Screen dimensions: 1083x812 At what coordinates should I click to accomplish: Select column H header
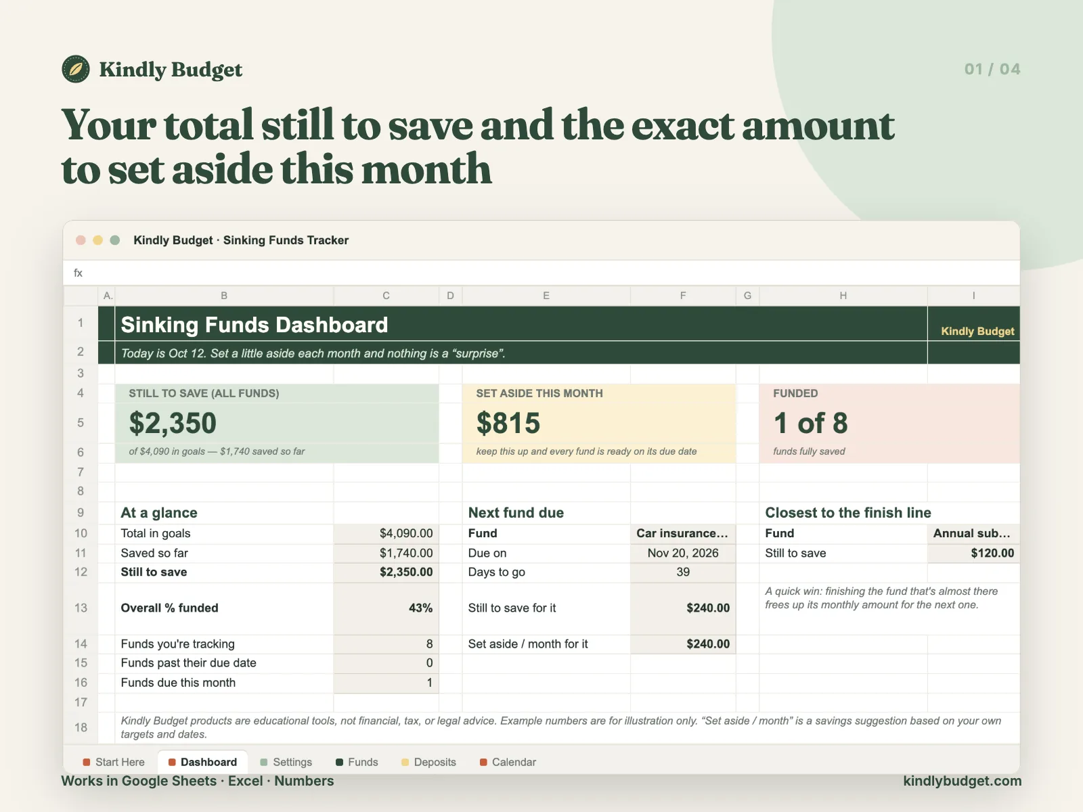pos(843,296)
